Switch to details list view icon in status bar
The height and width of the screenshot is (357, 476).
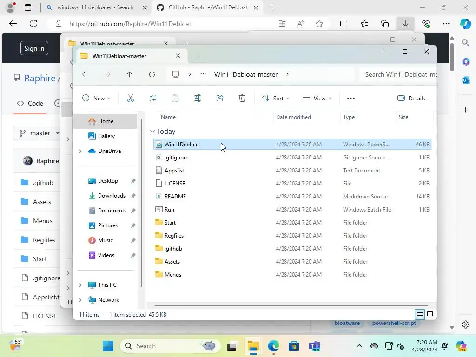420,314
